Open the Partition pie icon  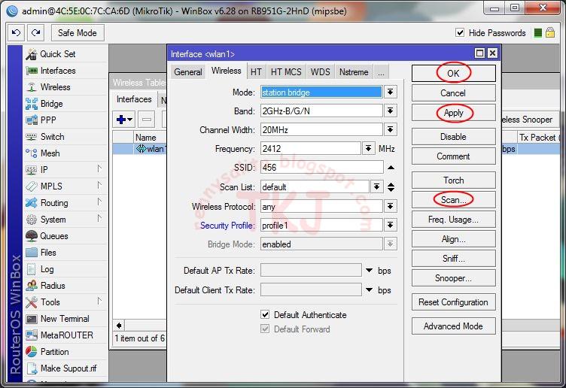click(x=32, y=352)
